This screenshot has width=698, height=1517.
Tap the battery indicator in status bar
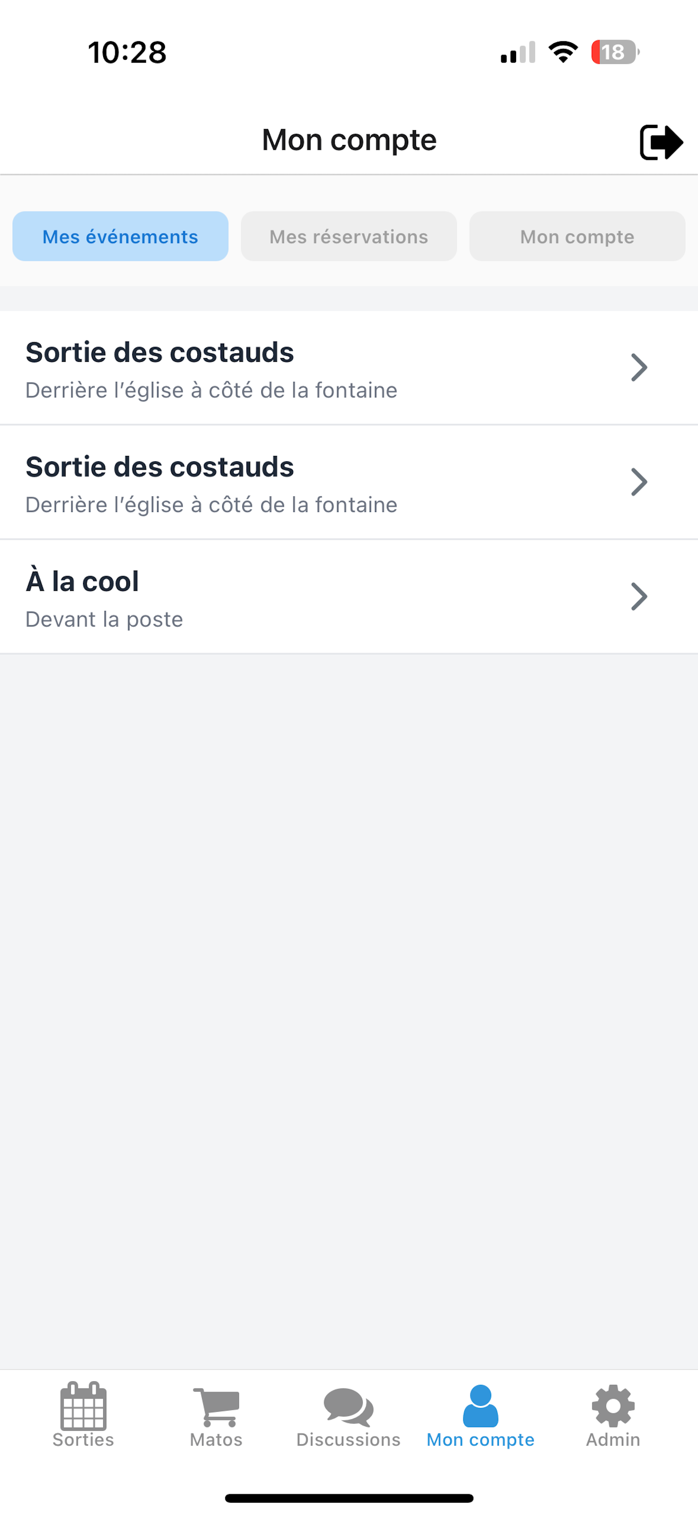(x=615, y=52)
